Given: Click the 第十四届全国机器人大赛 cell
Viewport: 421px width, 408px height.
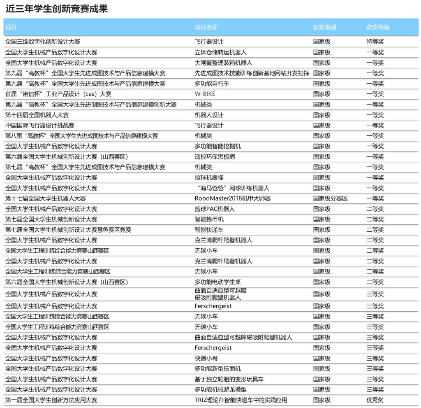Looking at the screenshot, I should 37,115.
